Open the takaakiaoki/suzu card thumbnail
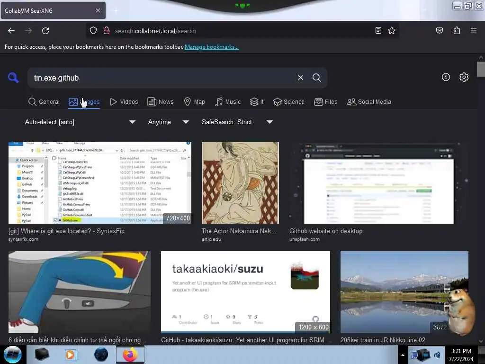The width and height of the screenshot is (485, 364). click(x=246, y=292)
